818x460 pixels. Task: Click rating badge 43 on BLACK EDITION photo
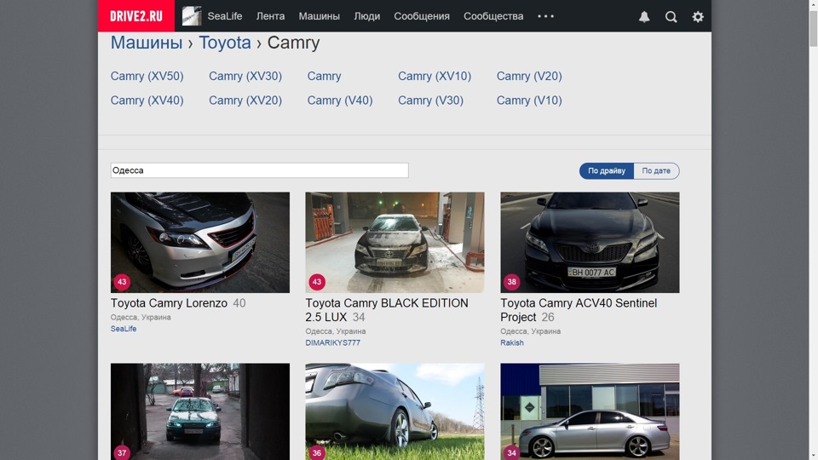pyautogui.click(x=317, y=282)
